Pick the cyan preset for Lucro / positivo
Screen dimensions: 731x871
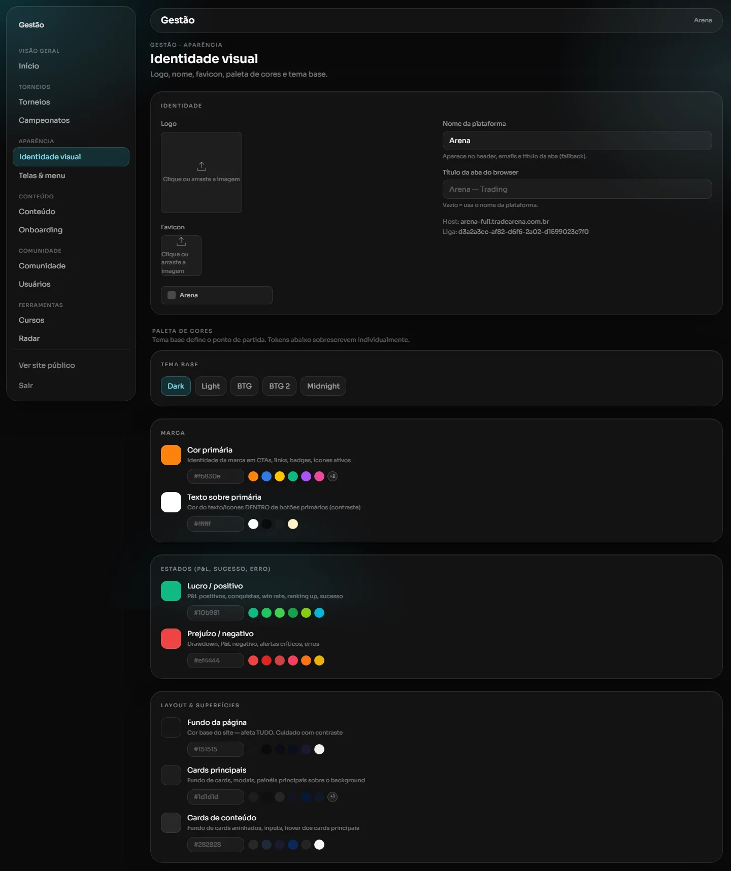tap(319, 613)
